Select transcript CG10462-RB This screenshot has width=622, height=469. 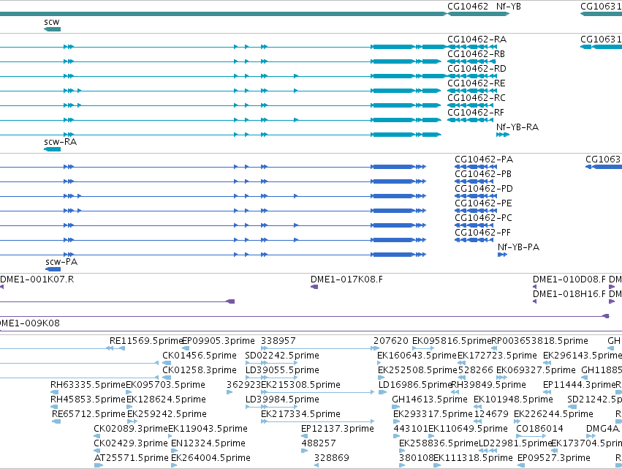(x=476, y=54)
